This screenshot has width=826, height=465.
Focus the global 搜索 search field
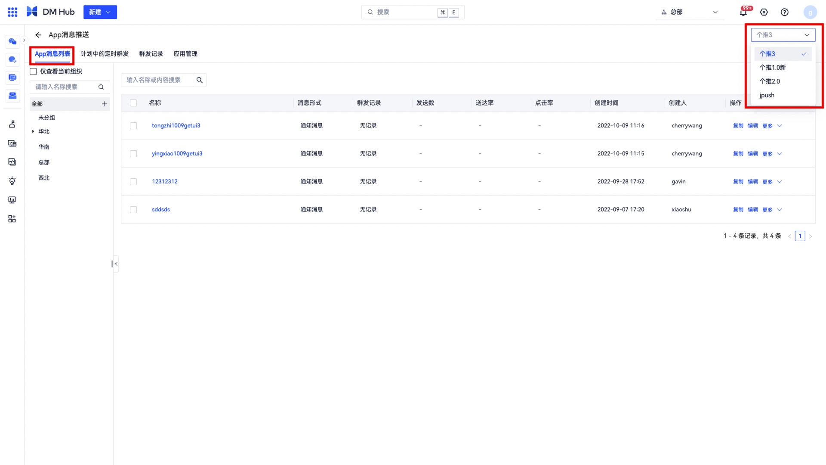coord(413,12)
